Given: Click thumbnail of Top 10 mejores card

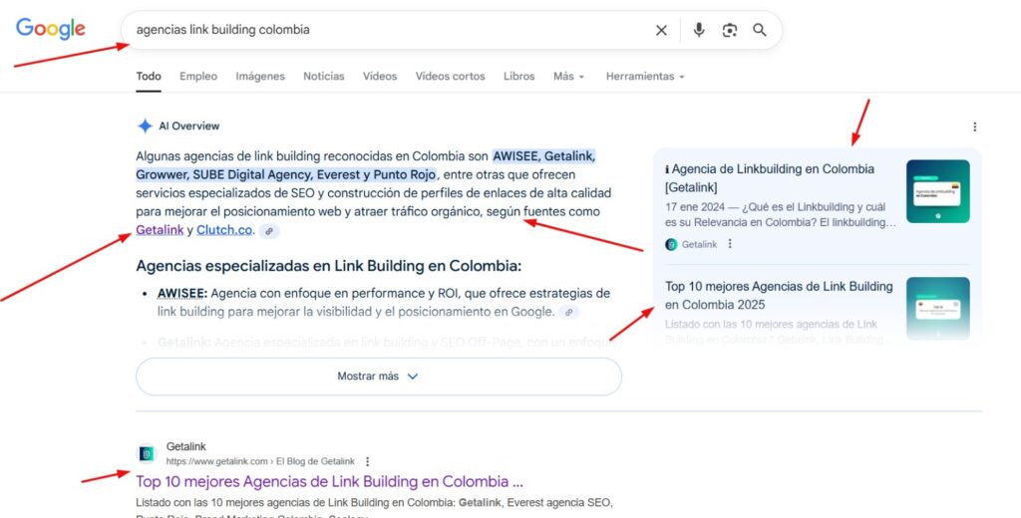Looking at the screenshot, I should click(x=937, y=309).
